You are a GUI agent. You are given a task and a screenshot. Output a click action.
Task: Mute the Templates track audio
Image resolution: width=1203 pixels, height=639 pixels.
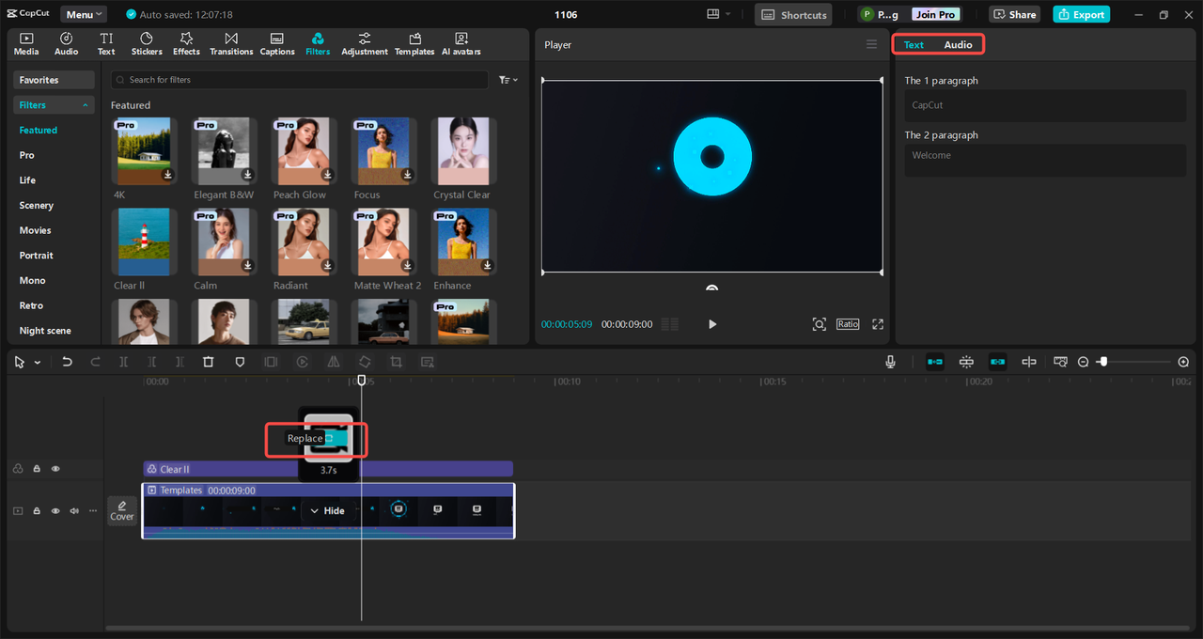[x=74, y=511]
